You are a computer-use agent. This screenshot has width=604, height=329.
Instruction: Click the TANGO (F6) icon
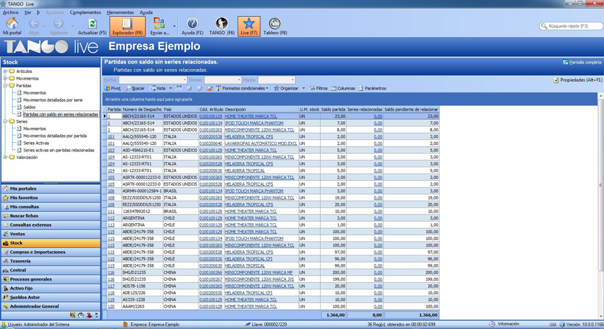pyautogui.click(x=221, y=24)
